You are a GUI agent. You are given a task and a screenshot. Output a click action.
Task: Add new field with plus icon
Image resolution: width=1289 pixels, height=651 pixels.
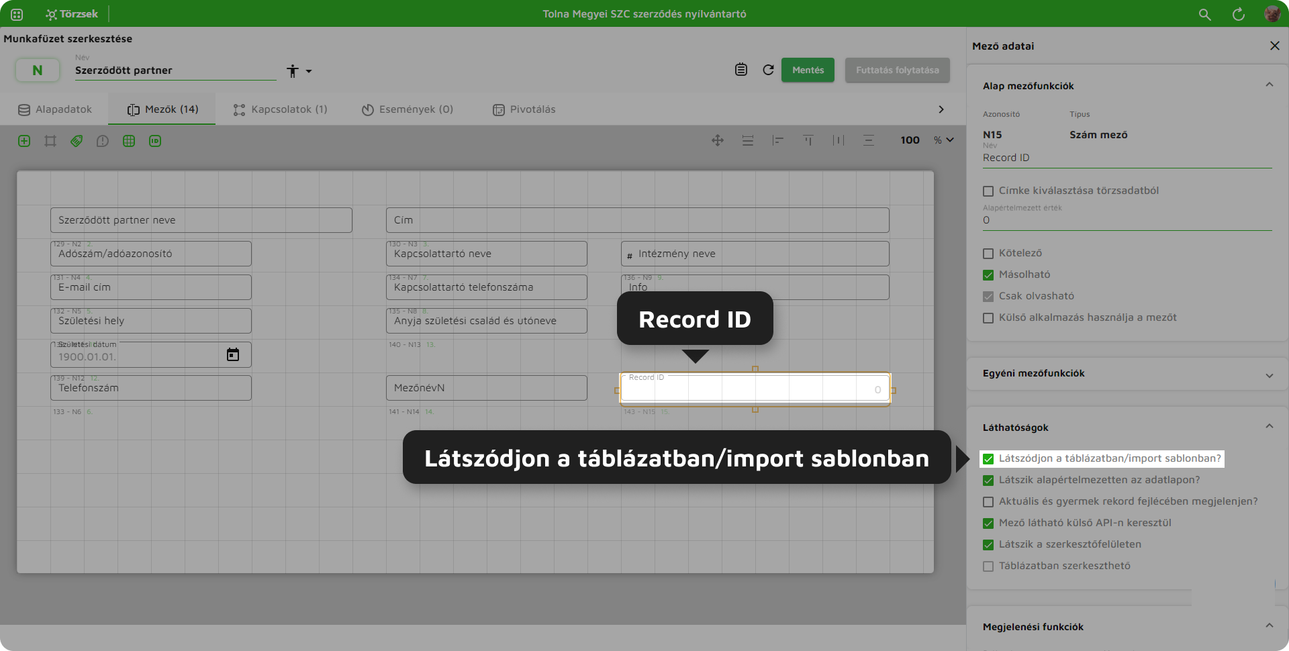[24, 141]
